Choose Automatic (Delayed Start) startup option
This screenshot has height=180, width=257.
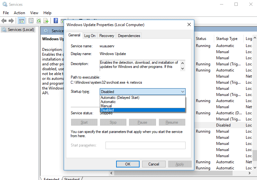click(x=142, y=98)
